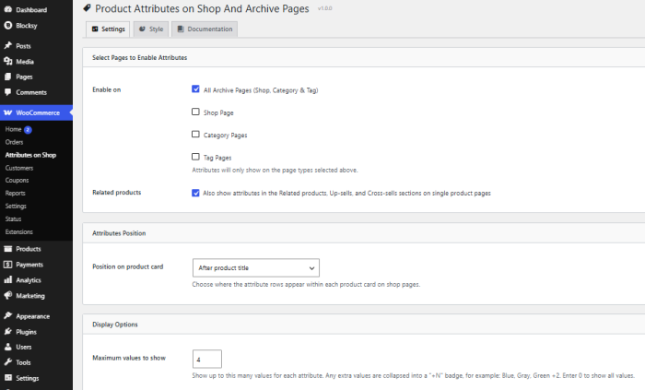This screenshot has width=645, height=390.
Task: Click the Products archive icon
Action: pos(7,249)
